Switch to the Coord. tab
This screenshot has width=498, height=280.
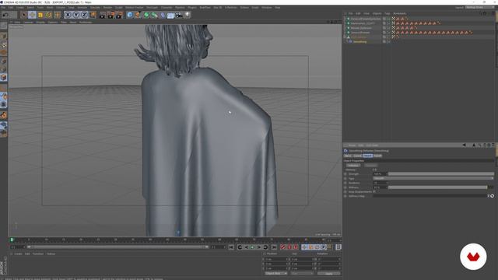click(x=358, y=156)
